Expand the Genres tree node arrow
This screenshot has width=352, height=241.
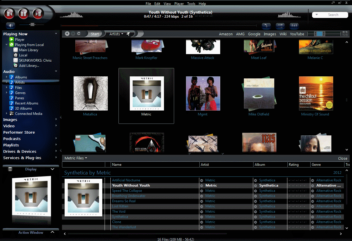tap(6, 93)
